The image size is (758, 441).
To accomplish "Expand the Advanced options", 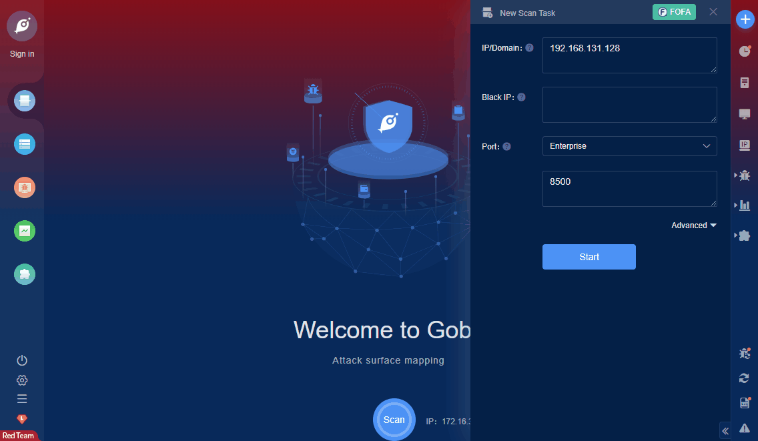I will click(x=694, y=226).
